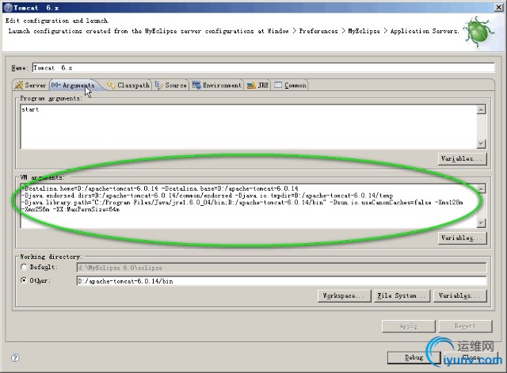Open the help question mark icon
This screenshot has height=373, width=507.
click(x=15, y=358)
